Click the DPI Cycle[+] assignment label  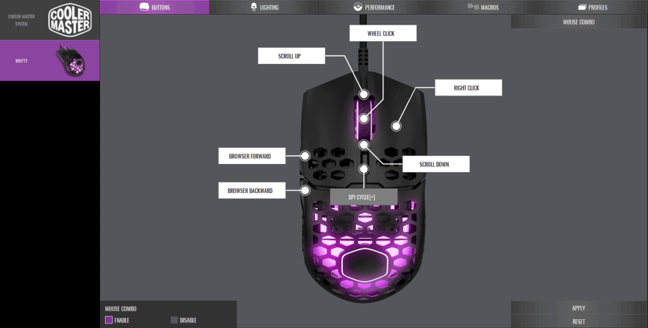(x=364, y=198)
